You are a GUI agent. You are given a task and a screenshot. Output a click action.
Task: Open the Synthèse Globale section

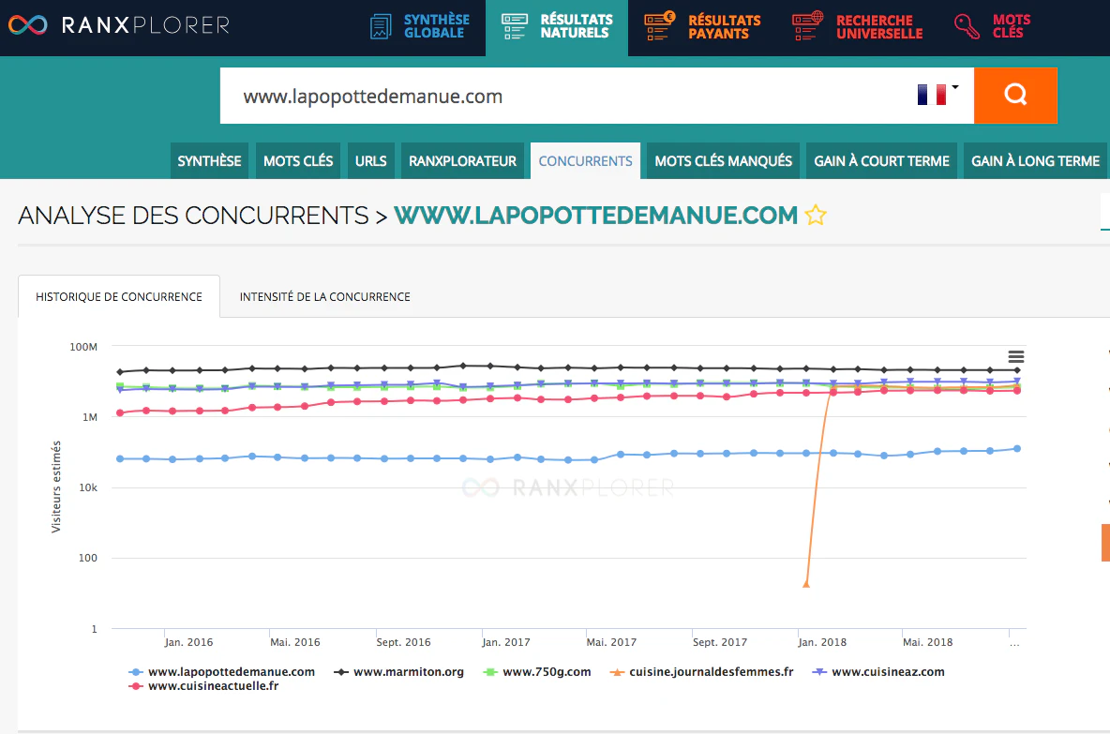coord(421,26)
